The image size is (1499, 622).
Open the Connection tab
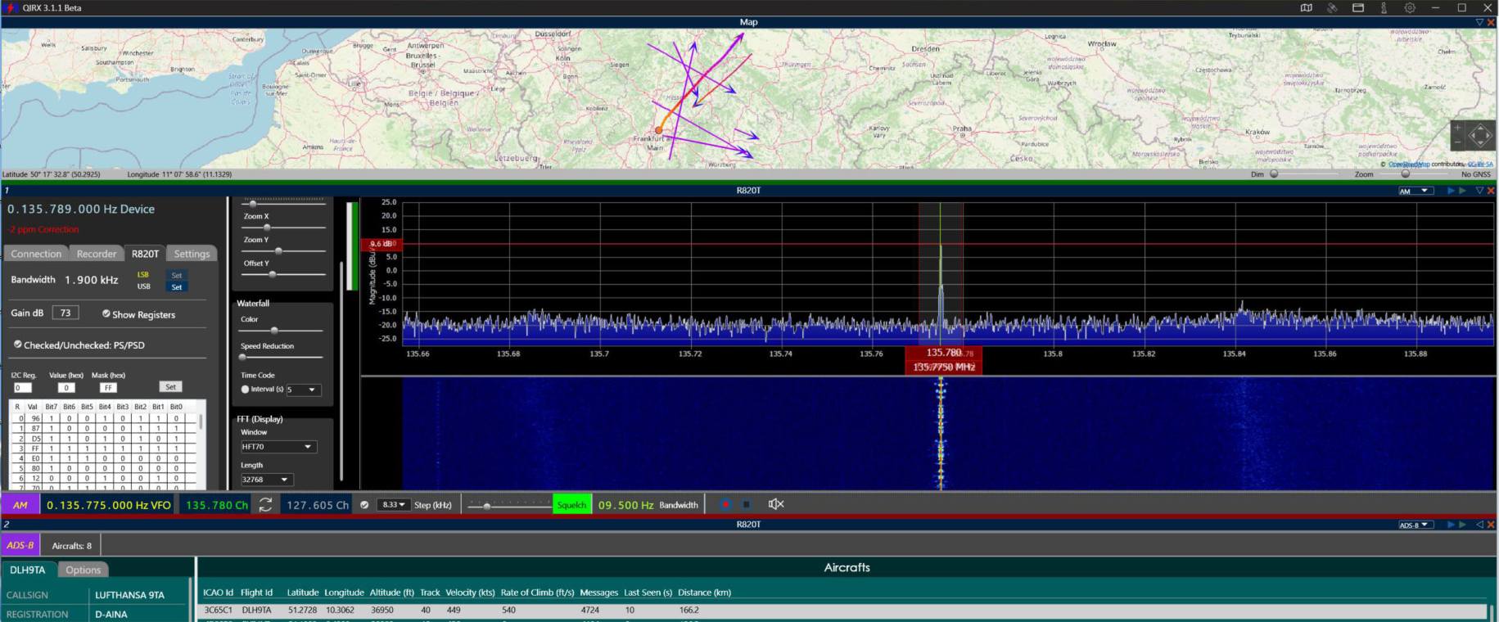(x=36, y=254)
